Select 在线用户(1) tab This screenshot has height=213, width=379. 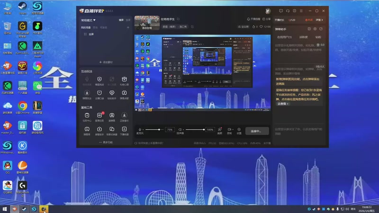(x=284, y=37)
